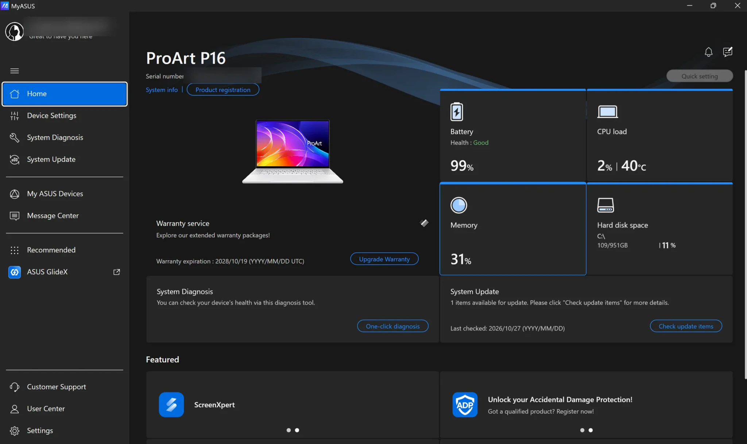This screenshot has width=747, height=444.
Task: Start One-click diagnosis
Action: click(393, 326)
